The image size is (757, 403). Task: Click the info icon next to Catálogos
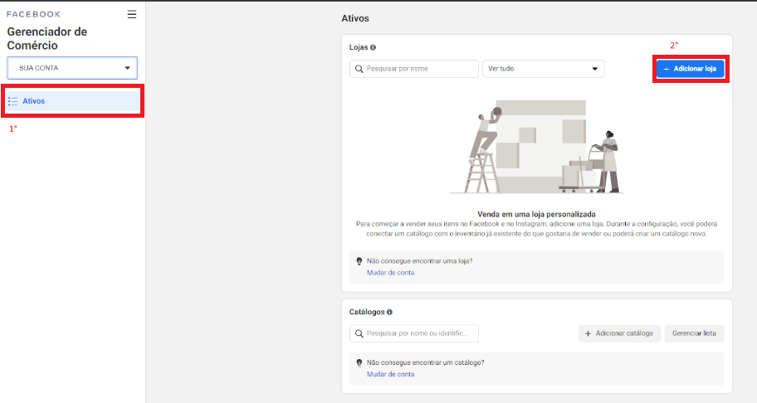click(x=389, y=313)
